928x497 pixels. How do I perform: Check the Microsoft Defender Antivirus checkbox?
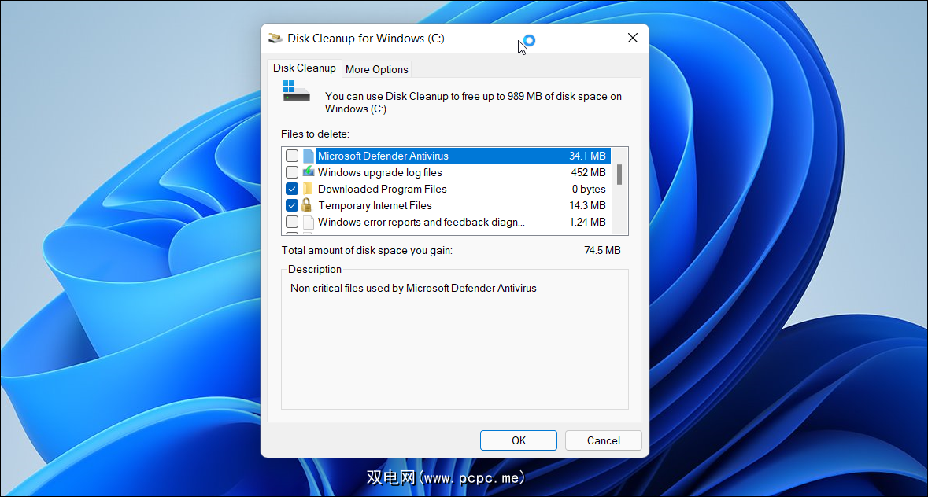tap(292, 156)
